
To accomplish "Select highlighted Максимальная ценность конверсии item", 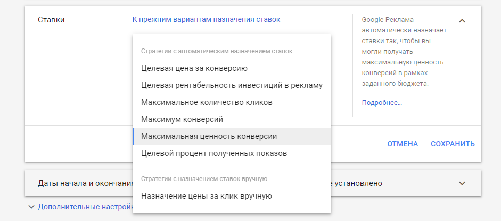I will pos(209,136).
